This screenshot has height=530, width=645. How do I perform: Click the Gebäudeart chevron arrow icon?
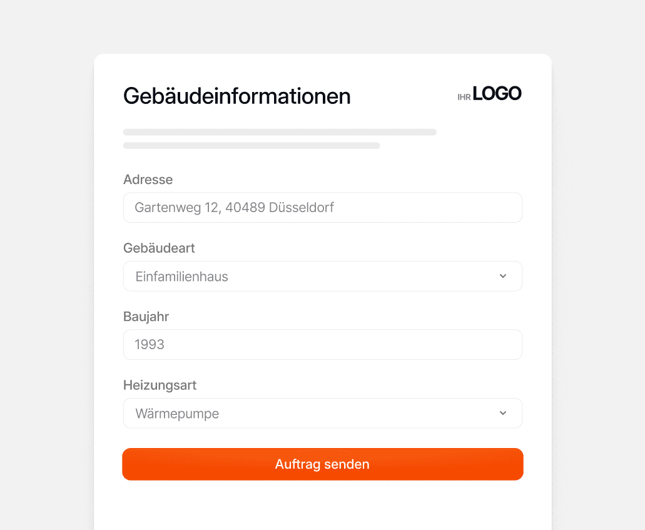click(502, 276)
